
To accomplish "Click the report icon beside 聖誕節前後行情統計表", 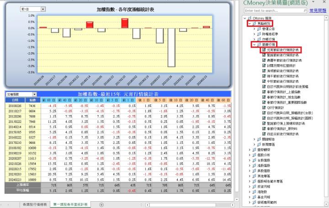I will pyautogui.click(x=264, y=55).
